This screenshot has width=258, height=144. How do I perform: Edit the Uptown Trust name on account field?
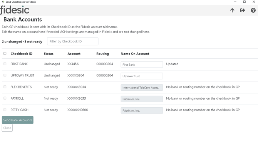pos(142,76)
